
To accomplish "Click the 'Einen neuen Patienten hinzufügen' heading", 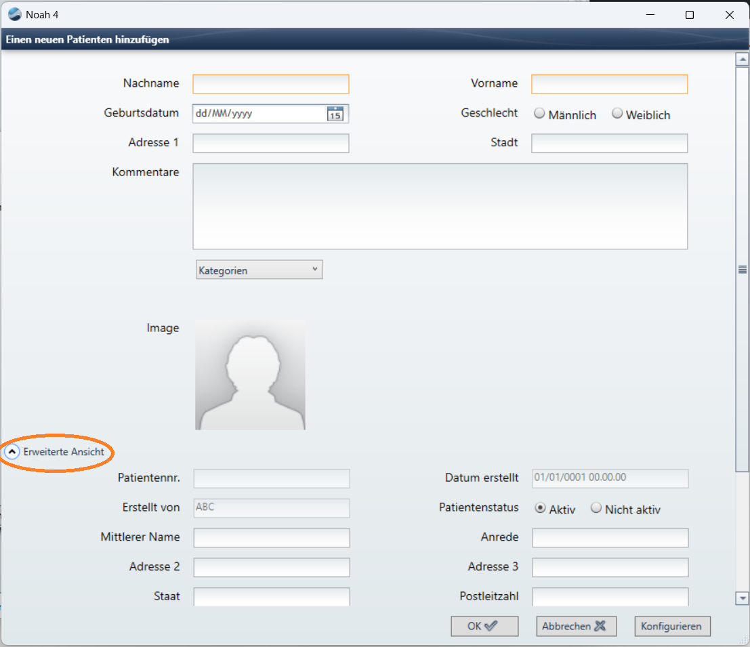I will tap(87, 39).
